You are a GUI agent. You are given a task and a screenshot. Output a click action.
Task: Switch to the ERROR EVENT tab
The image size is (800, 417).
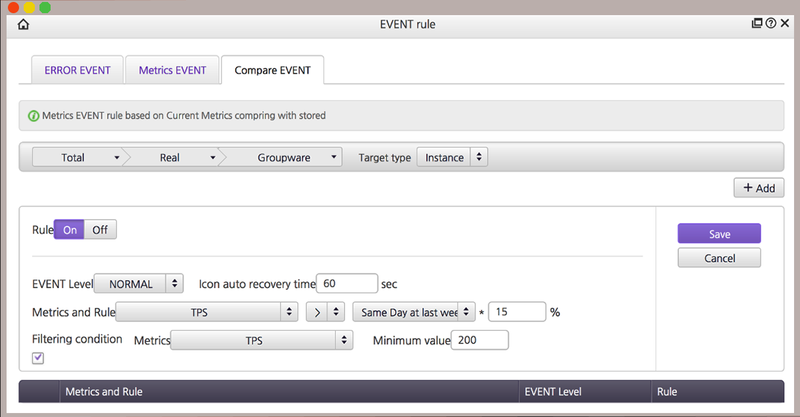click(78, 70)
